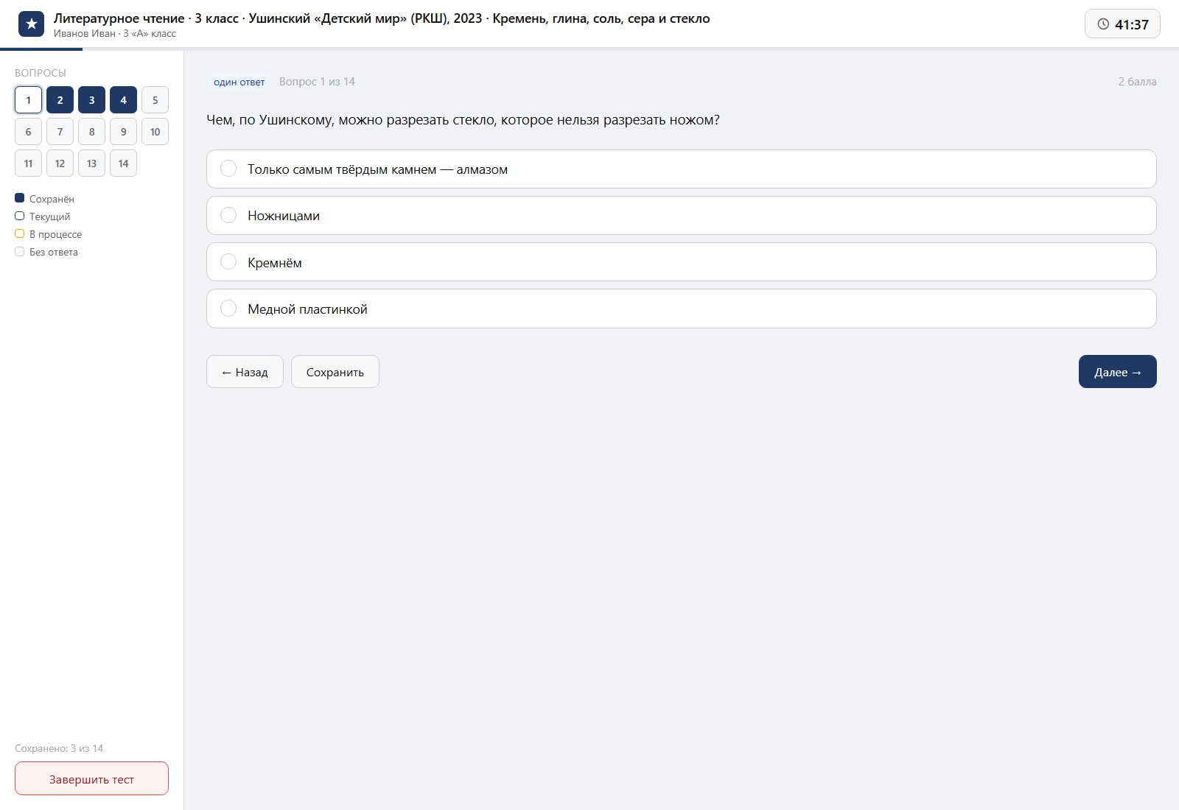Click the star logo icon in header
1179x810 pixels.
[x=31, y=24]
